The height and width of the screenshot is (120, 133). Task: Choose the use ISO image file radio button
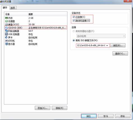tap(74, 40)
